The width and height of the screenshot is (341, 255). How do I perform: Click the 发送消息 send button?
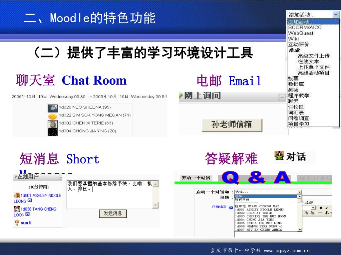point(113,213)
